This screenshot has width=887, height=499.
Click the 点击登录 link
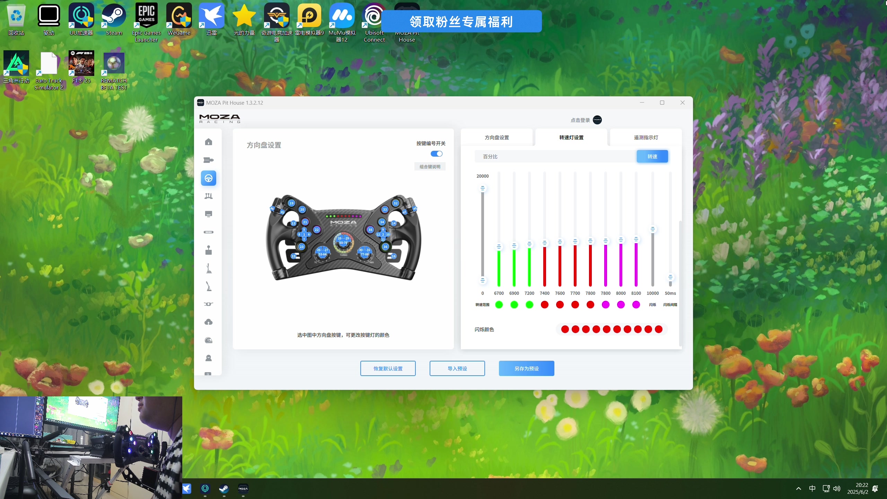[580, 120]
